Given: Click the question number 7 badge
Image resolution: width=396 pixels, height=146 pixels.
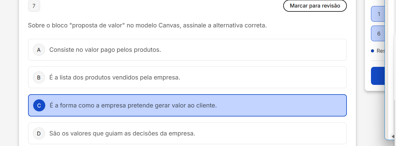Looking at the screenshot, I should (34, 6).
